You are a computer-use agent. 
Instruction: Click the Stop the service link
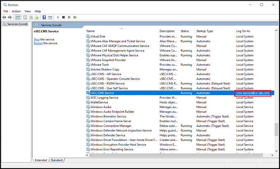click(x=37, y=40)
